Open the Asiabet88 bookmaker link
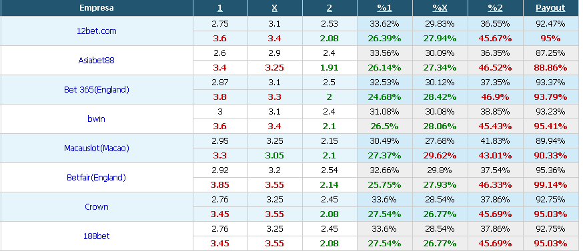Screen dimensions: 583x251 coord(96,60)
